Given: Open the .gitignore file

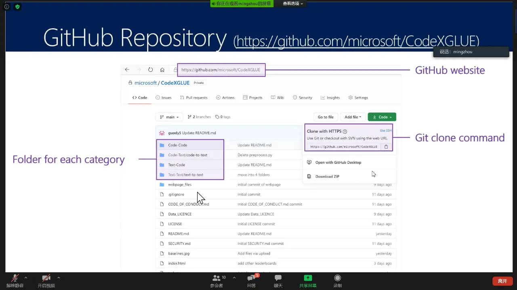Looking at the screenshot, I should [x=176, y=194].
